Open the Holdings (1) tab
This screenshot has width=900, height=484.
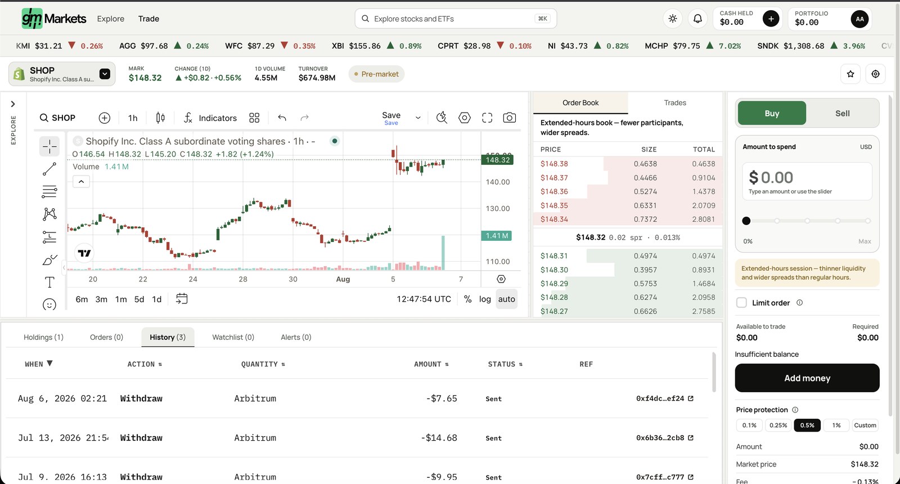pyautogui.click(x=43, y=337)
